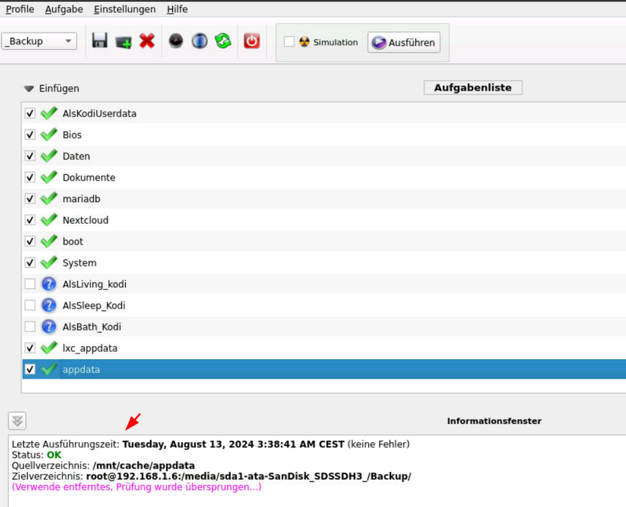The height and width of the screenshot is (507, 626).
Task: Click the green check icon beside boot
Action: tap(49, 241)
